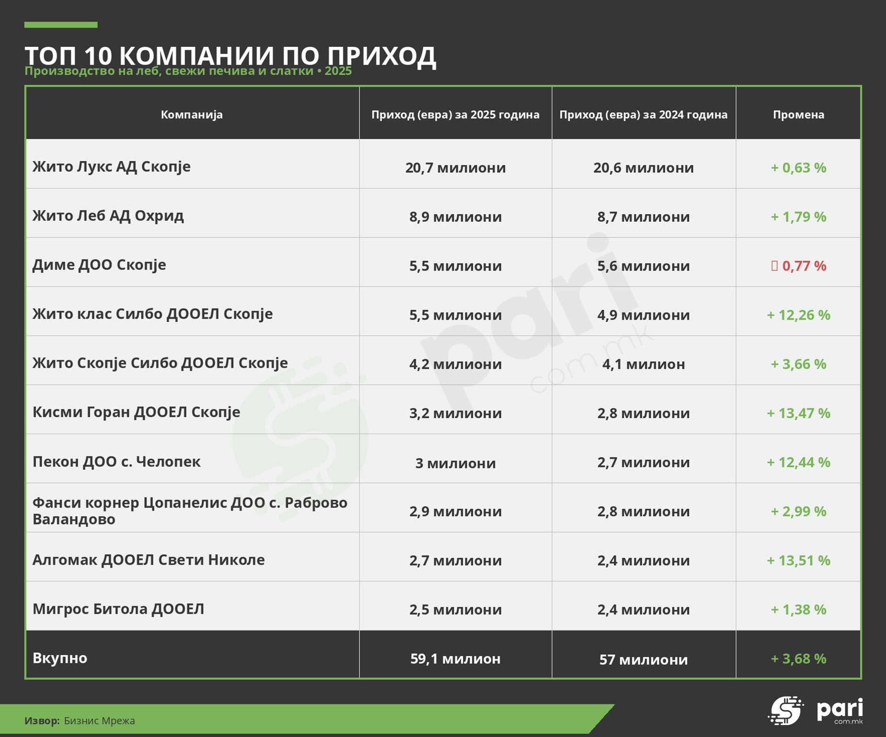Click the + 3,66 % change value
This screenshot has height=737, width=886.
798,364
